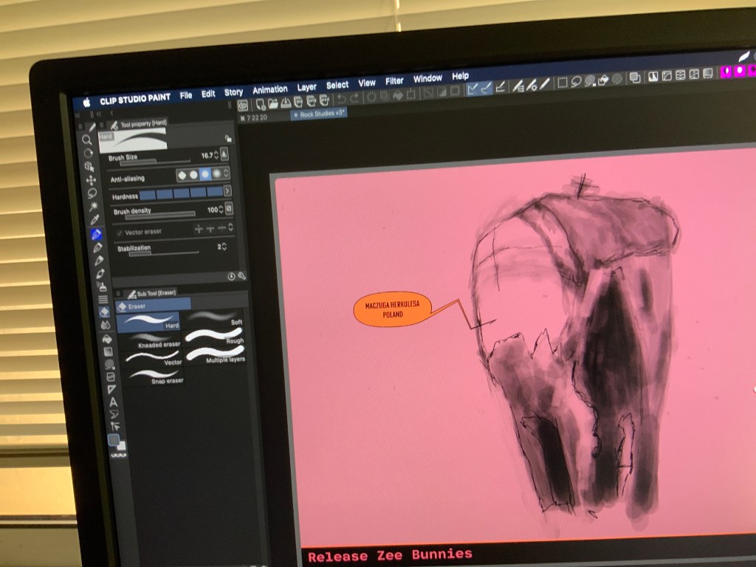Screen dimensions: 756x567
Task: Select the Zoom magnifier tool
Action: 87,140
